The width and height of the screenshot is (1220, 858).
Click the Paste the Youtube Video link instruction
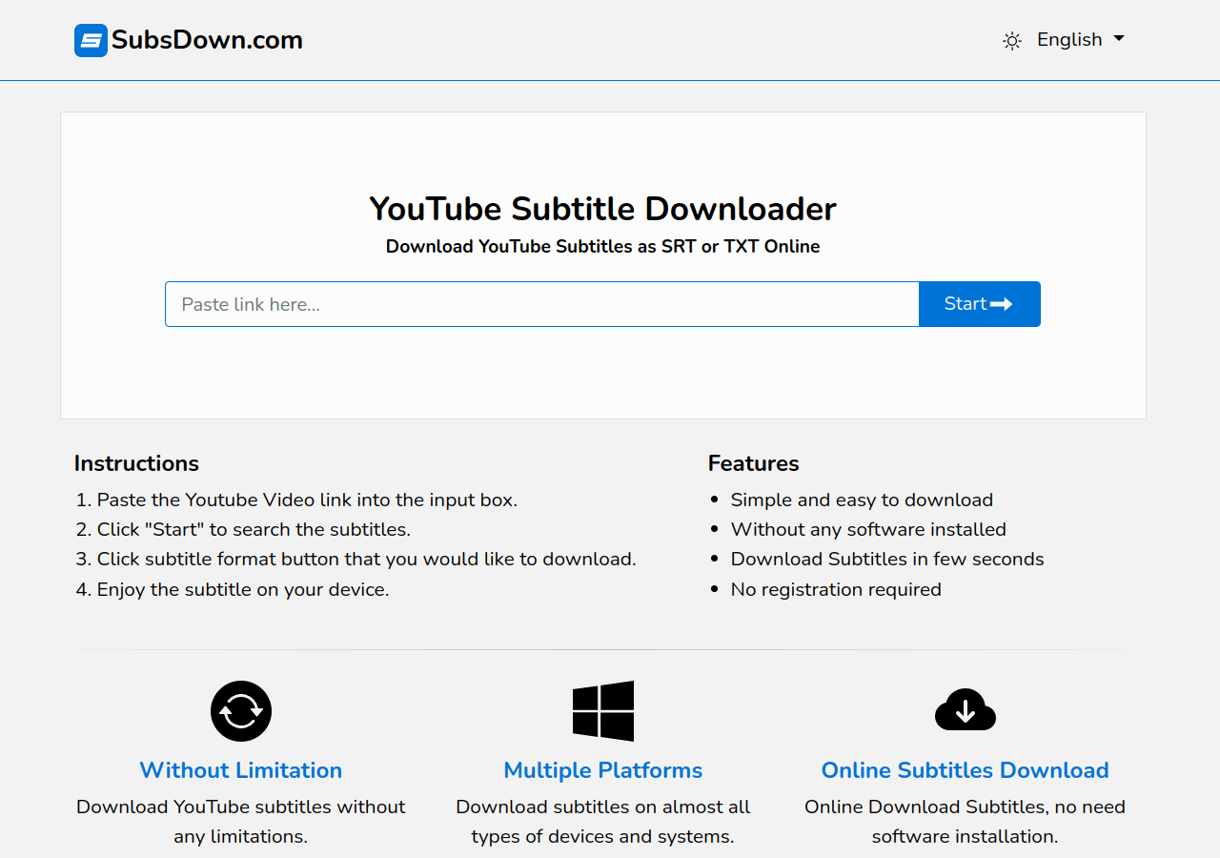click(307, 500)
